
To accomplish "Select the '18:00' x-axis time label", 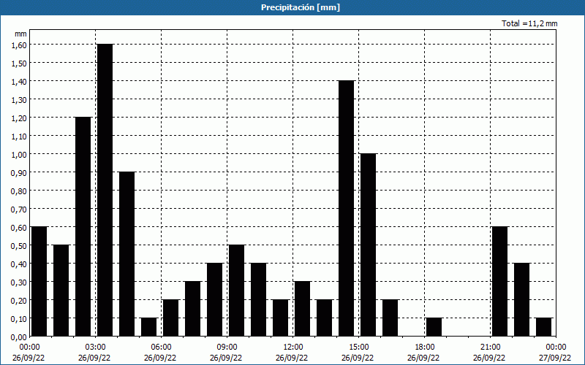I will [425, 347].
